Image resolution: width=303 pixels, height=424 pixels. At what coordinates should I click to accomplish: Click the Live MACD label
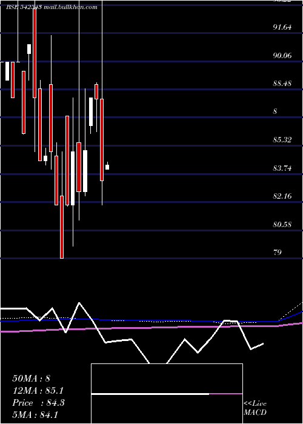coord(255,408)
